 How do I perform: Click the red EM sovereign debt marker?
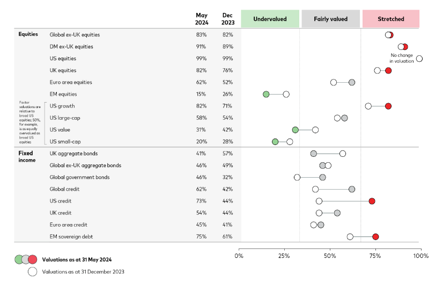click(x=375, y=236)
